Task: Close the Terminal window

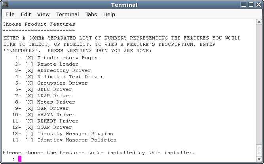Action: pos(258,4)
